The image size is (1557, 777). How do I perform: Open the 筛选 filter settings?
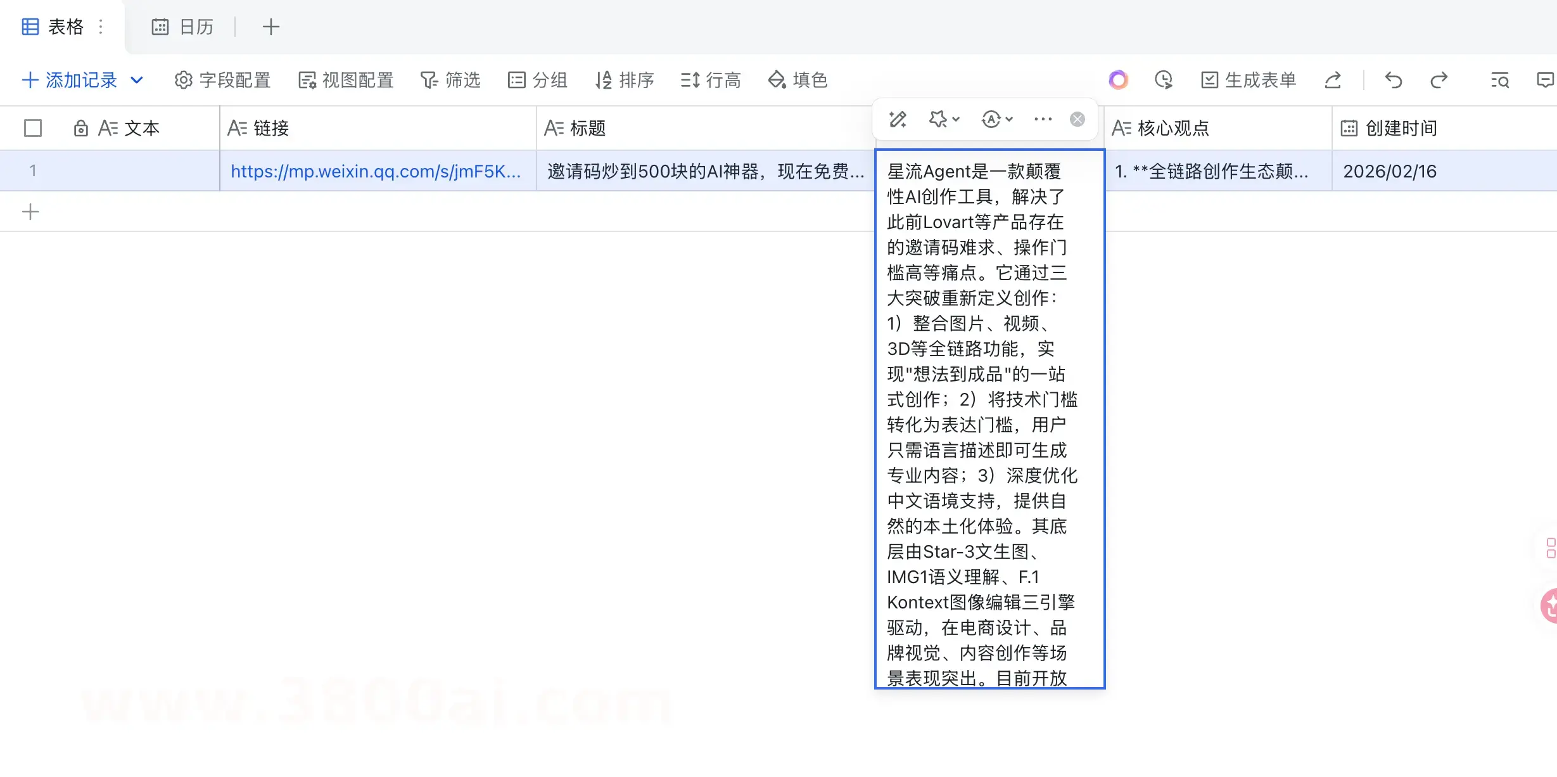pyautogui.click(x=450, y=80)
